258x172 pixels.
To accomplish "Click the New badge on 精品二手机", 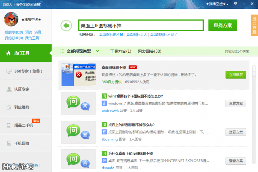I will [x=36, y=121].
